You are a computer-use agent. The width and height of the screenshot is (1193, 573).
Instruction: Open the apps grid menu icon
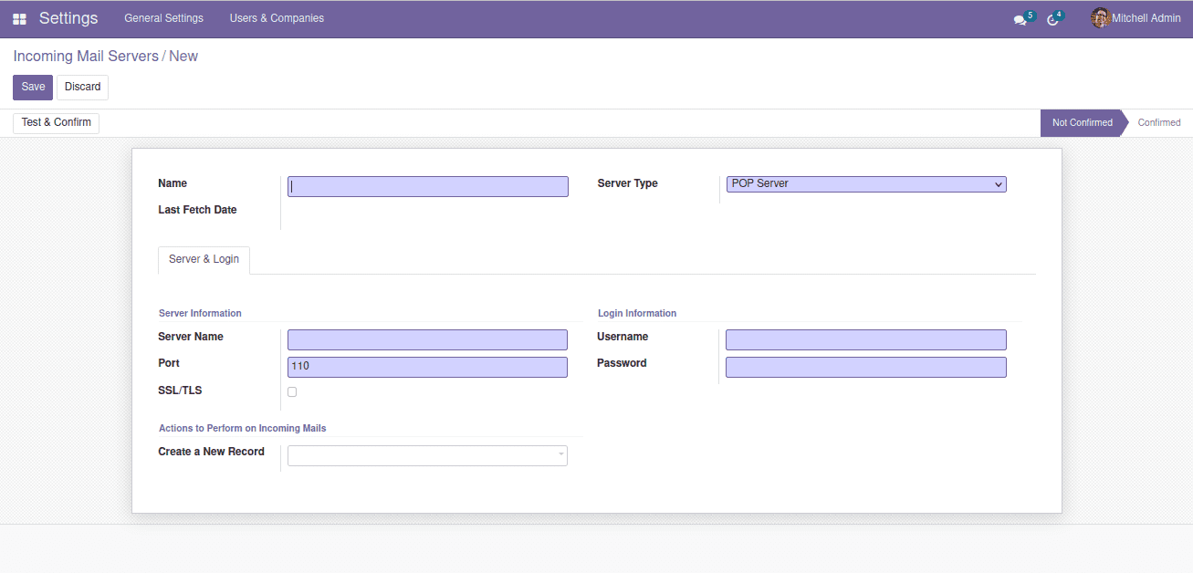19,19
